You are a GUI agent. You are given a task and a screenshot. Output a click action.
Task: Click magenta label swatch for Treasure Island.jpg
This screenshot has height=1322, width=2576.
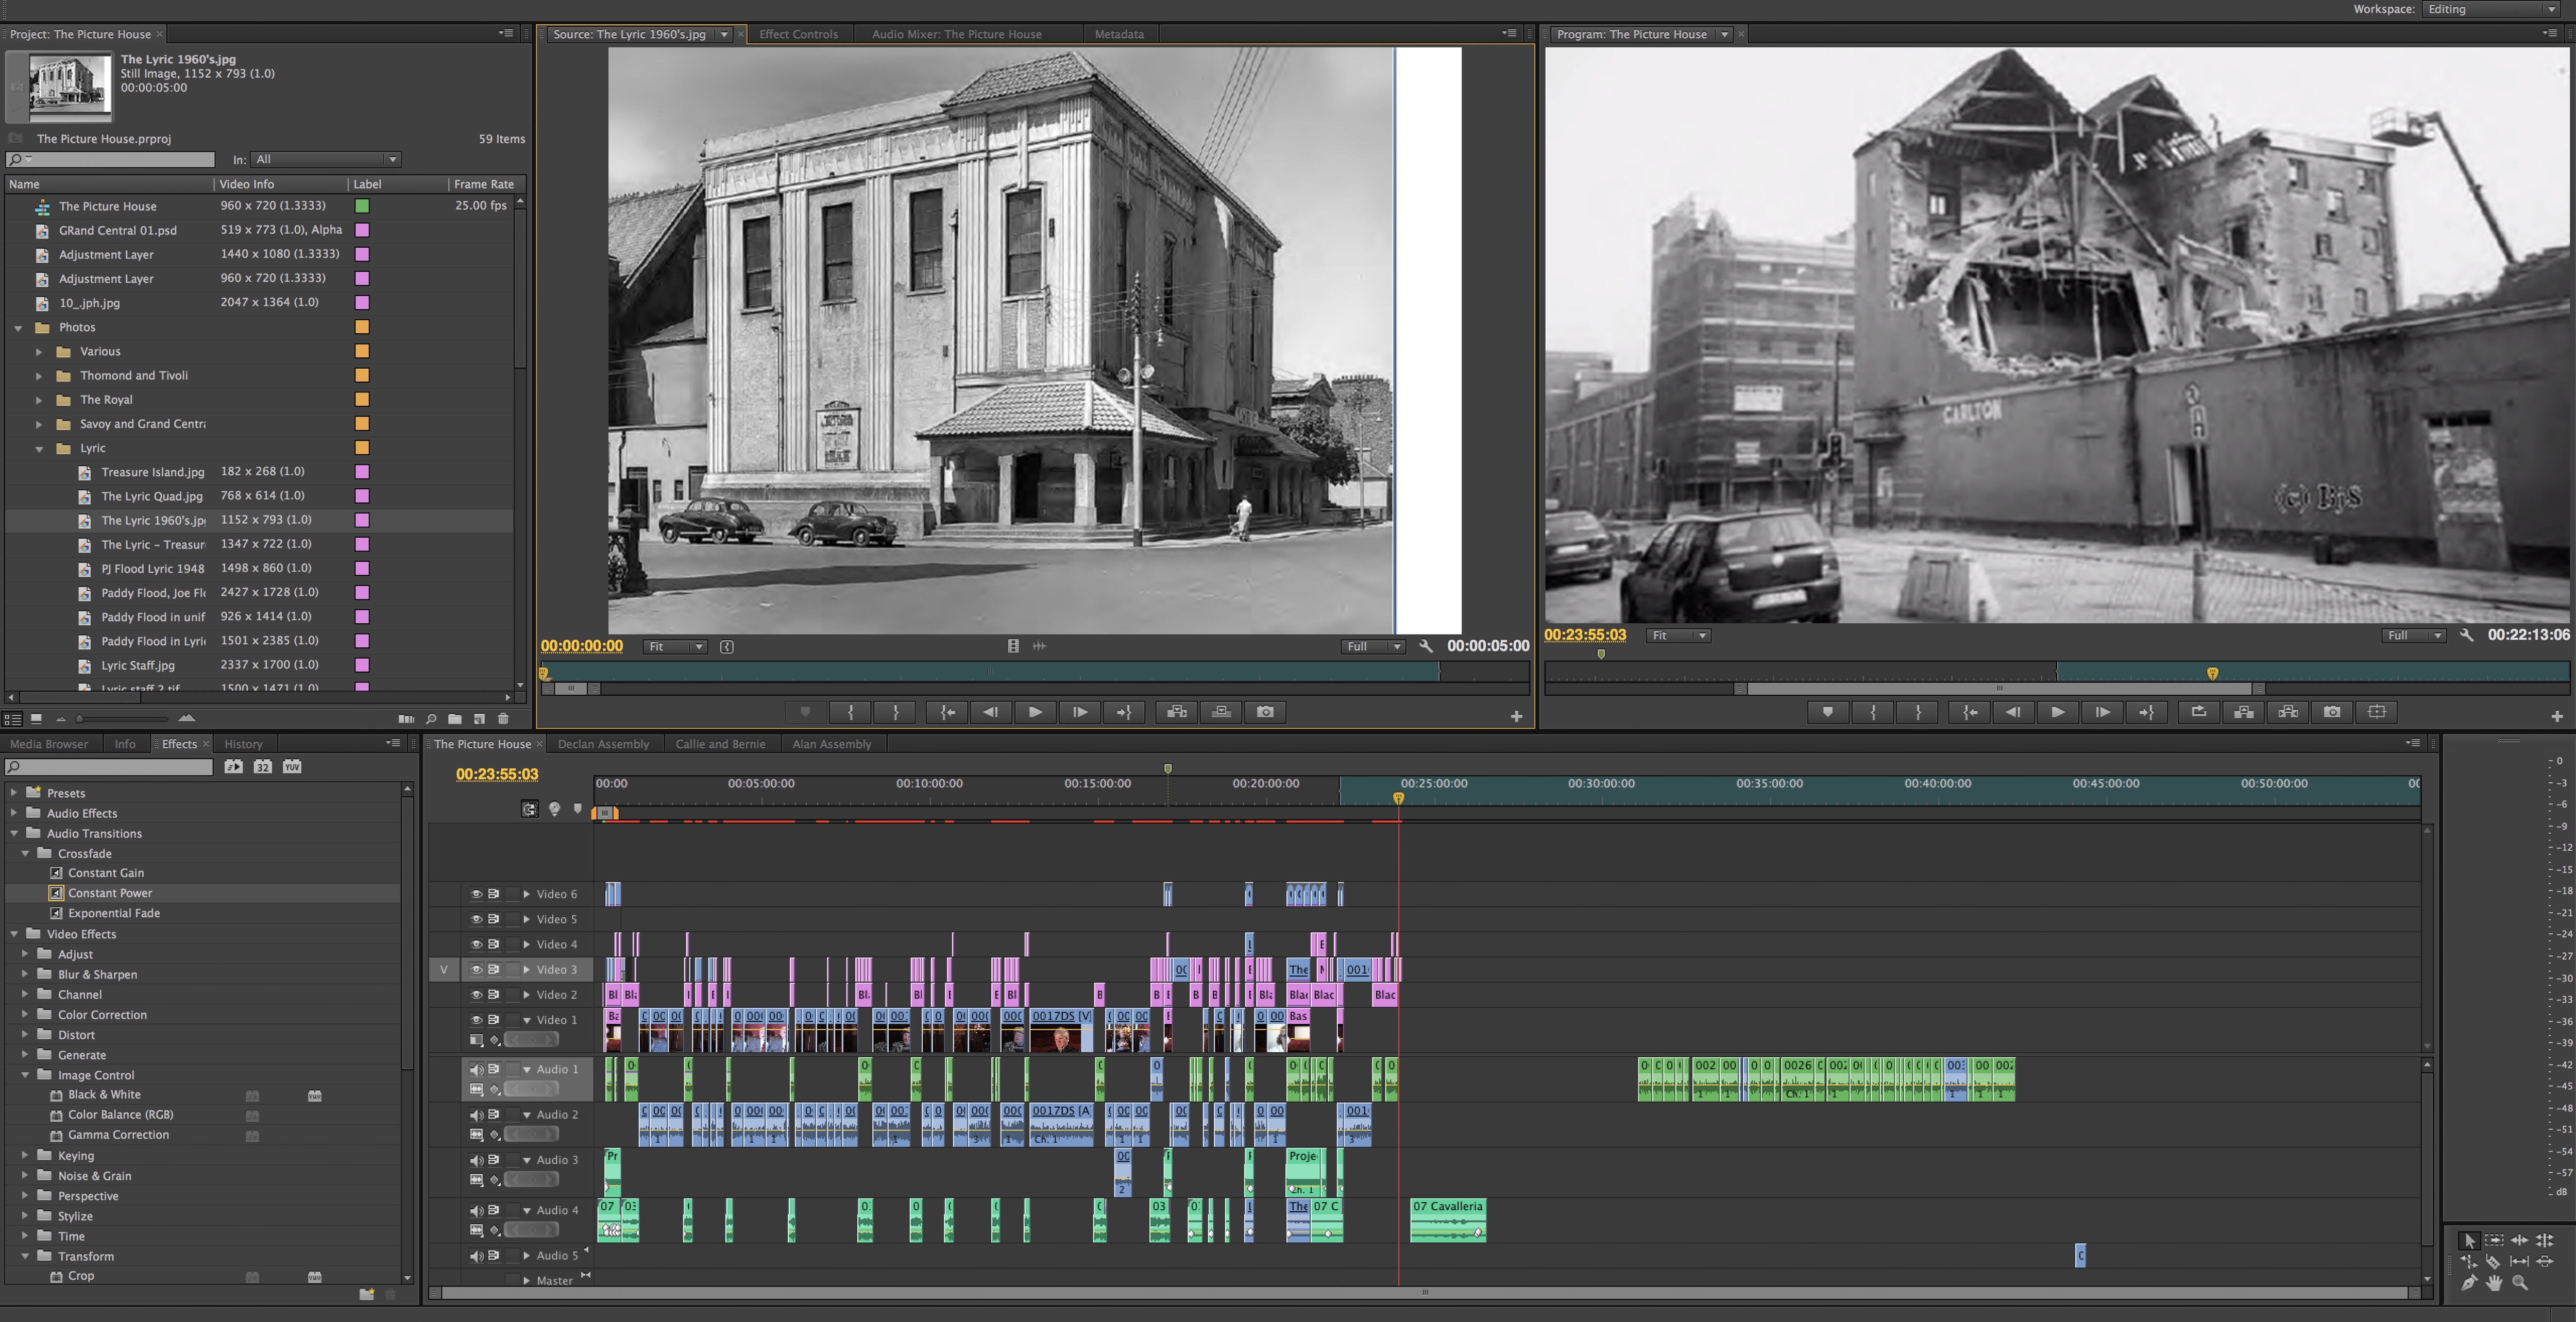[x=362, y=472]
